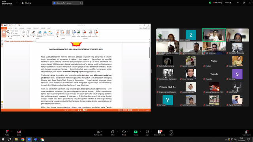This screenshot has width=253, height=142.
Task: Expand the To Other dropdown arrow
Action: (x=92, y=36)
